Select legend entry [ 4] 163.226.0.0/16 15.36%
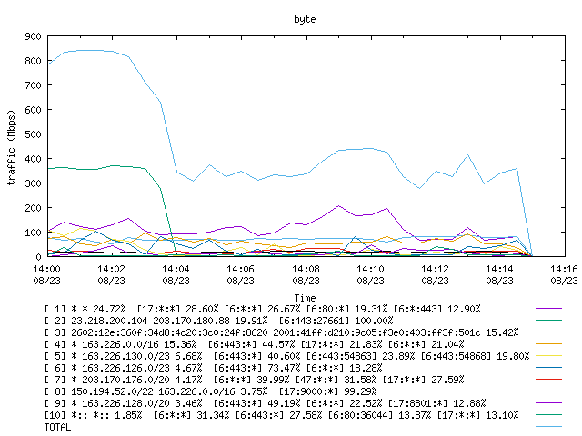This screenshot has height=436, width=582. coord(255,344)
